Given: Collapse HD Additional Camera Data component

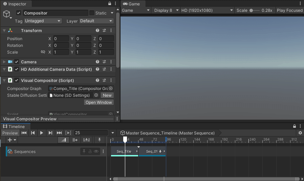Looking at the screenshot, I should (x=4, y=69).
